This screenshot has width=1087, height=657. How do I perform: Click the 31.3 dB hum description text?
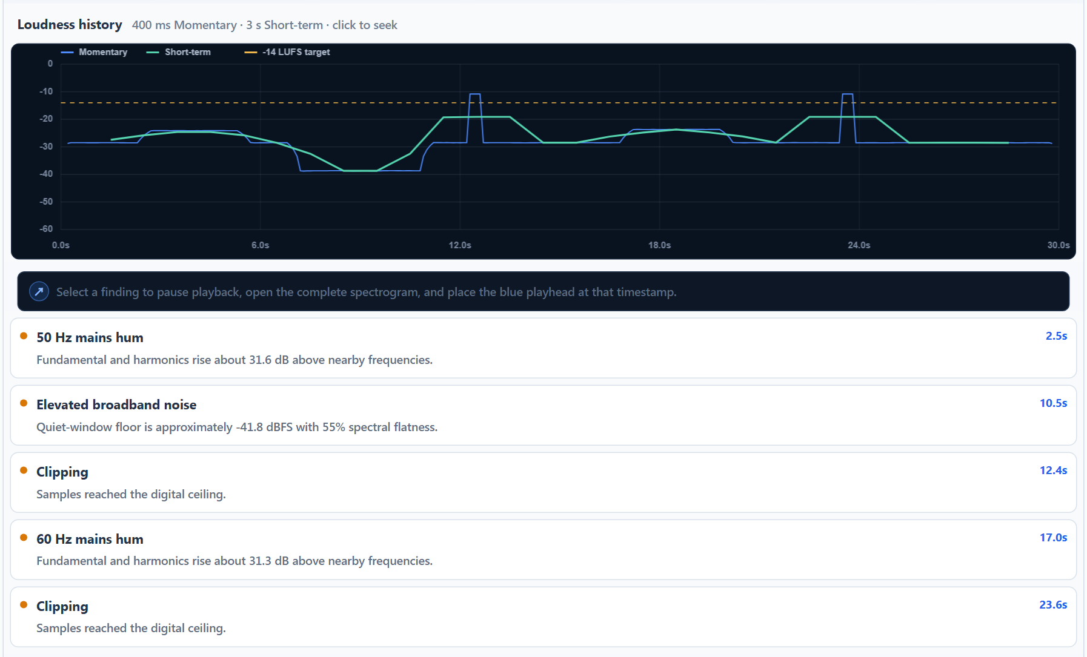234,561
